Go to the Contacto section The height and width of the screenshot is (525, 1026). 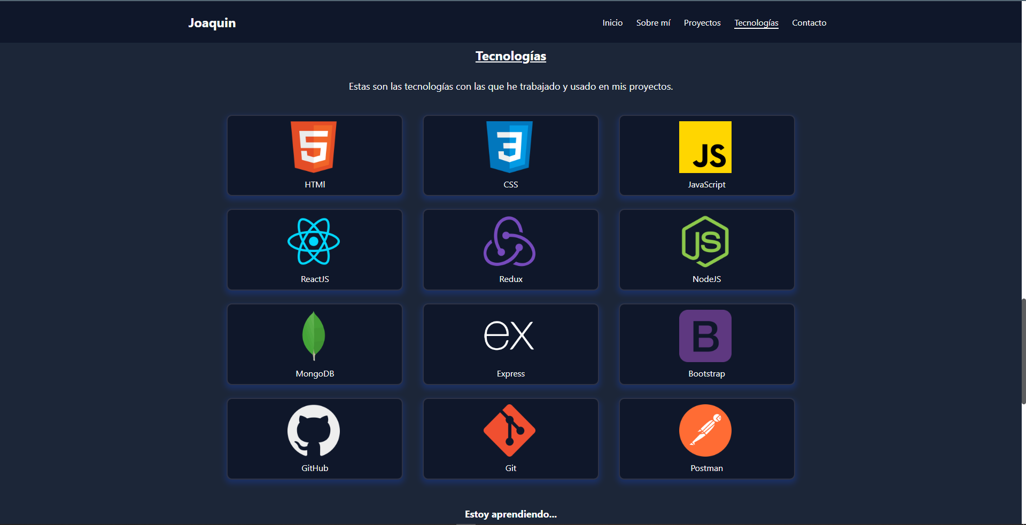(x=809, y=22)
